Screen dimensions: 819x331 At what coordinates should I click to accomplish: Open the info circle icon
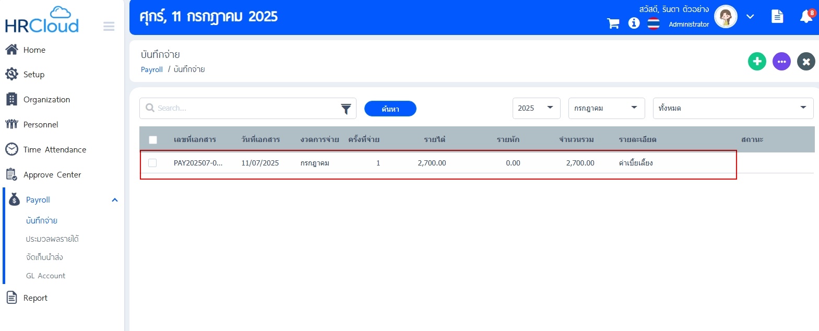click(634, 23)
